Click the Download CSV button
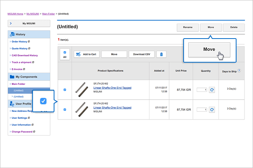Image resolution: width=253 pixels, height=168 pixels. point(141,54)
